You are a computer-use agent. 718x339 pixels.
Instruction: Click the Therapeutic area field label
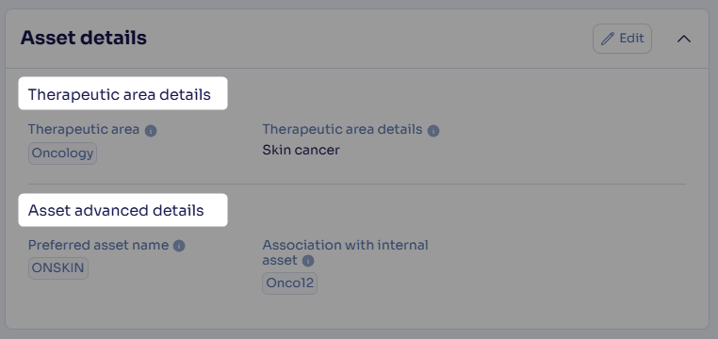(84, 129)
